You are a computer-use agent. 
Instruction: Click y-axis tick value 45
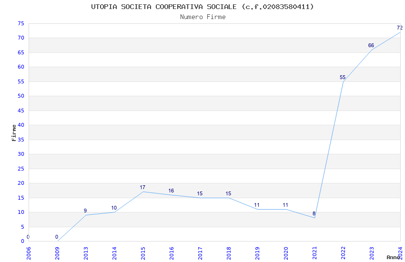click(x=21, y=111)
